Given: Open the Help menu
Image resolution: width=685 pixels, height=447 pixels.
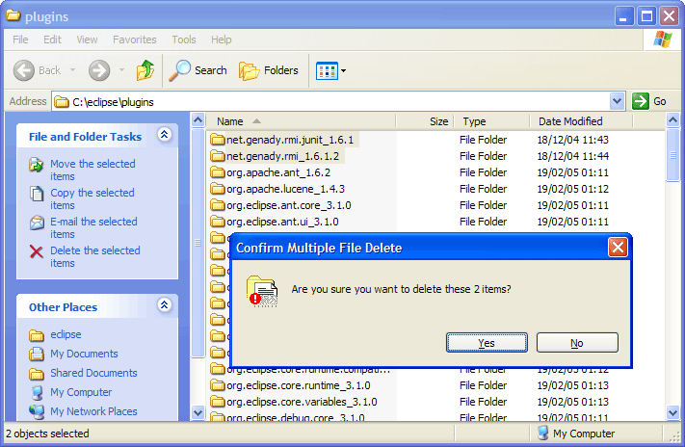Looking at the screenshot, I should point(221,39).
